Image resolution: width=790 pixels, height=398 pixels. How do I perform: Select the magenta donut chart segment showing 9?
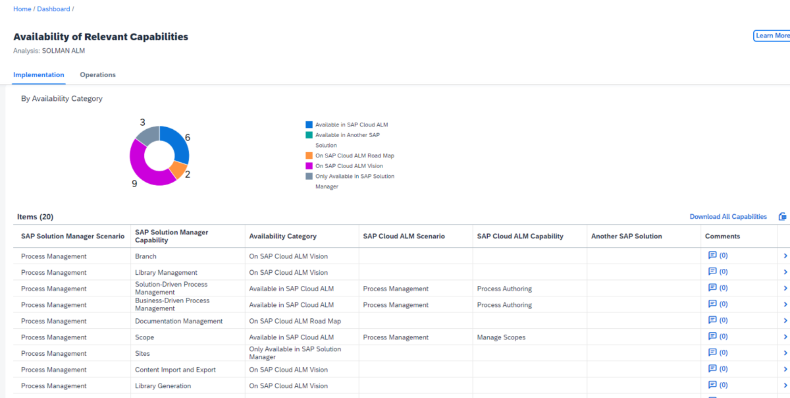pyautogui.click(x=138, y=167)
